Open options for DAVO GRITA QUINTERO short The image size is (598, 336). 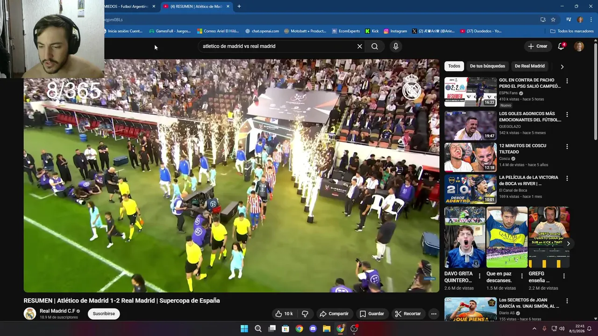pyautogui.click(x=479, y=276)
